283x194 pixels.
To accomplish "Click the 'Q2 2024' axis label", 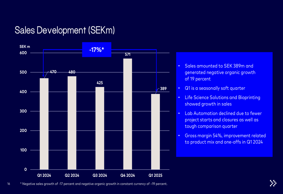I will [72, 175].
